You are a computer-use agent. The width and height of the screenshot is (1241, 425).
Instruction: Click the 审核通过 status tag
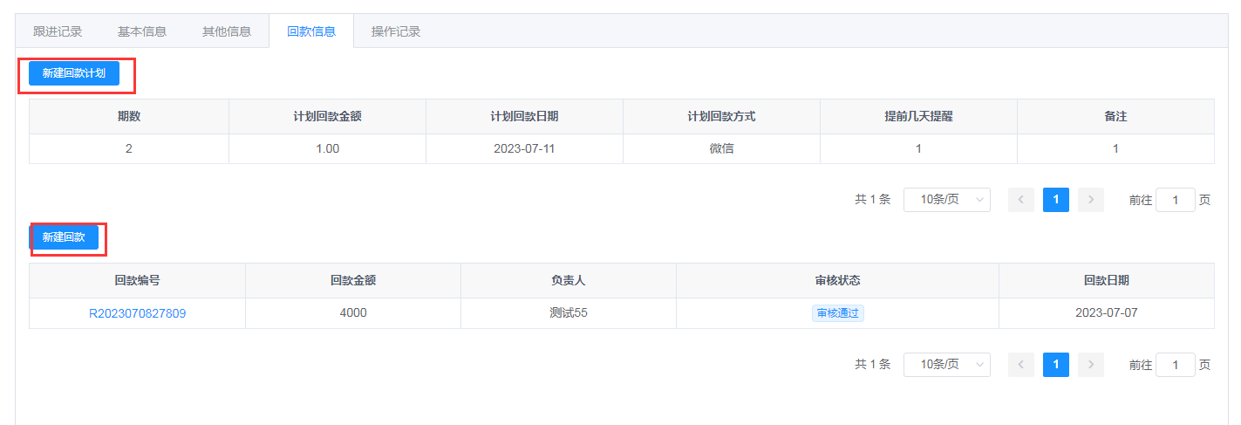pos(837,313)
